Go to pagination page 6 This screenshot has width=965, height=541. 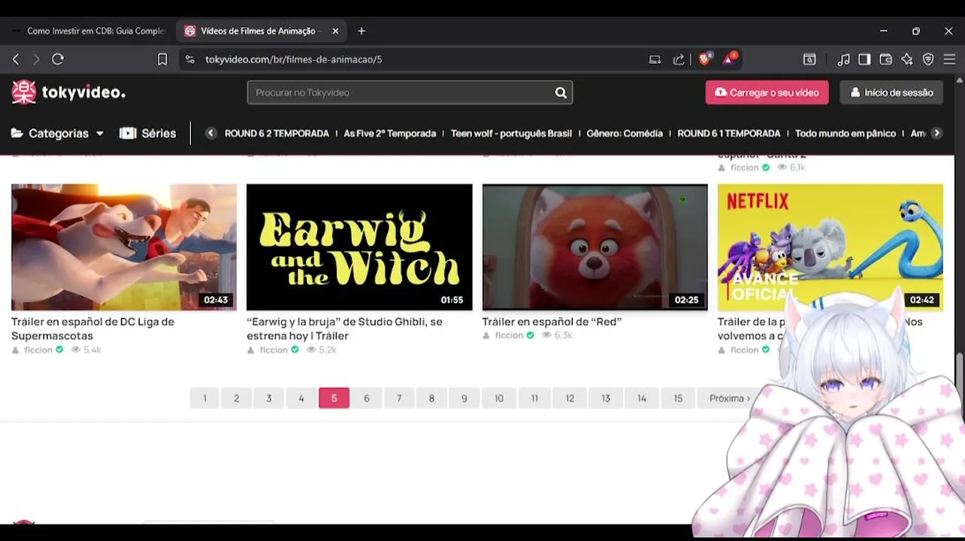pos(367,398)
